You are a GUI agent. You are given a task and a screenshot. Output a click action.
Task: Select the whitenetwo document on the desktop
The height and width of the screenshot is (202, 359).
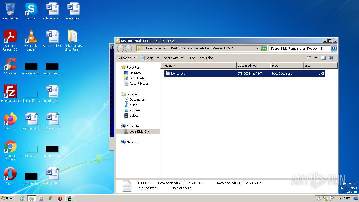tap(52, 176)
